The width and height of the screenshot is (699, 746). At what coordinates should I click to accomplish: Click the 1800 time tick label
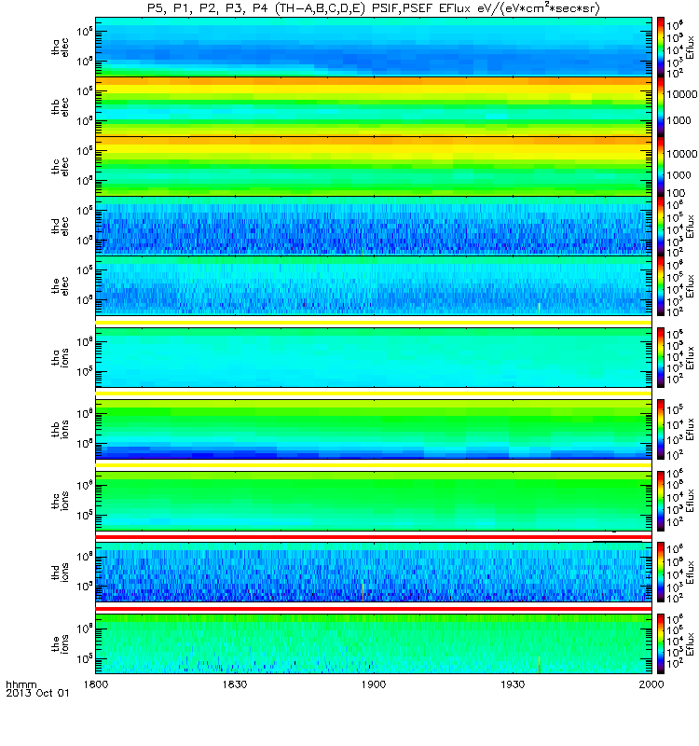[x=96, y=684]
